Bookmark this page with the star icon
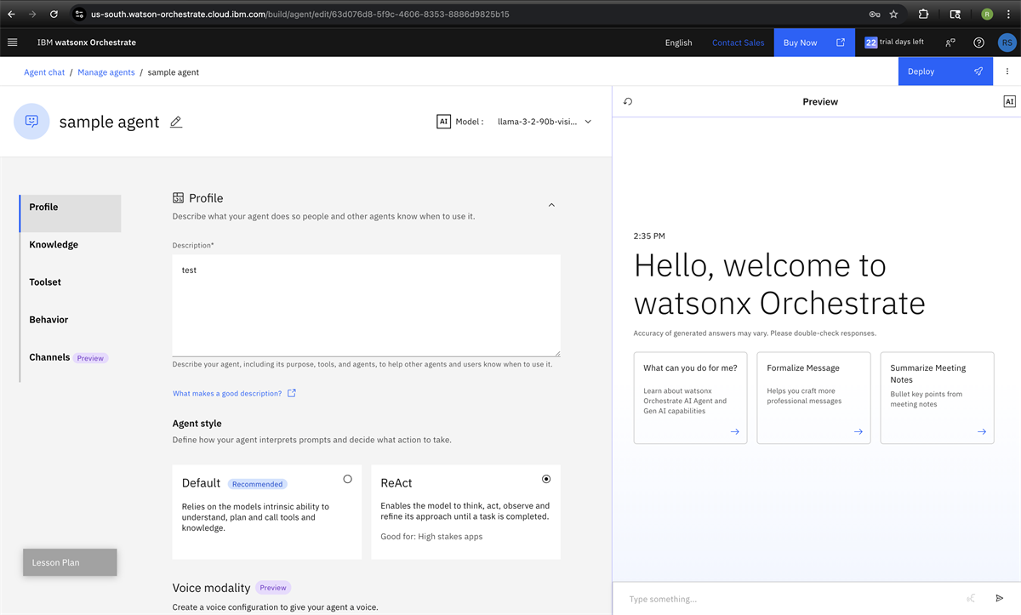 pos(893,14)
